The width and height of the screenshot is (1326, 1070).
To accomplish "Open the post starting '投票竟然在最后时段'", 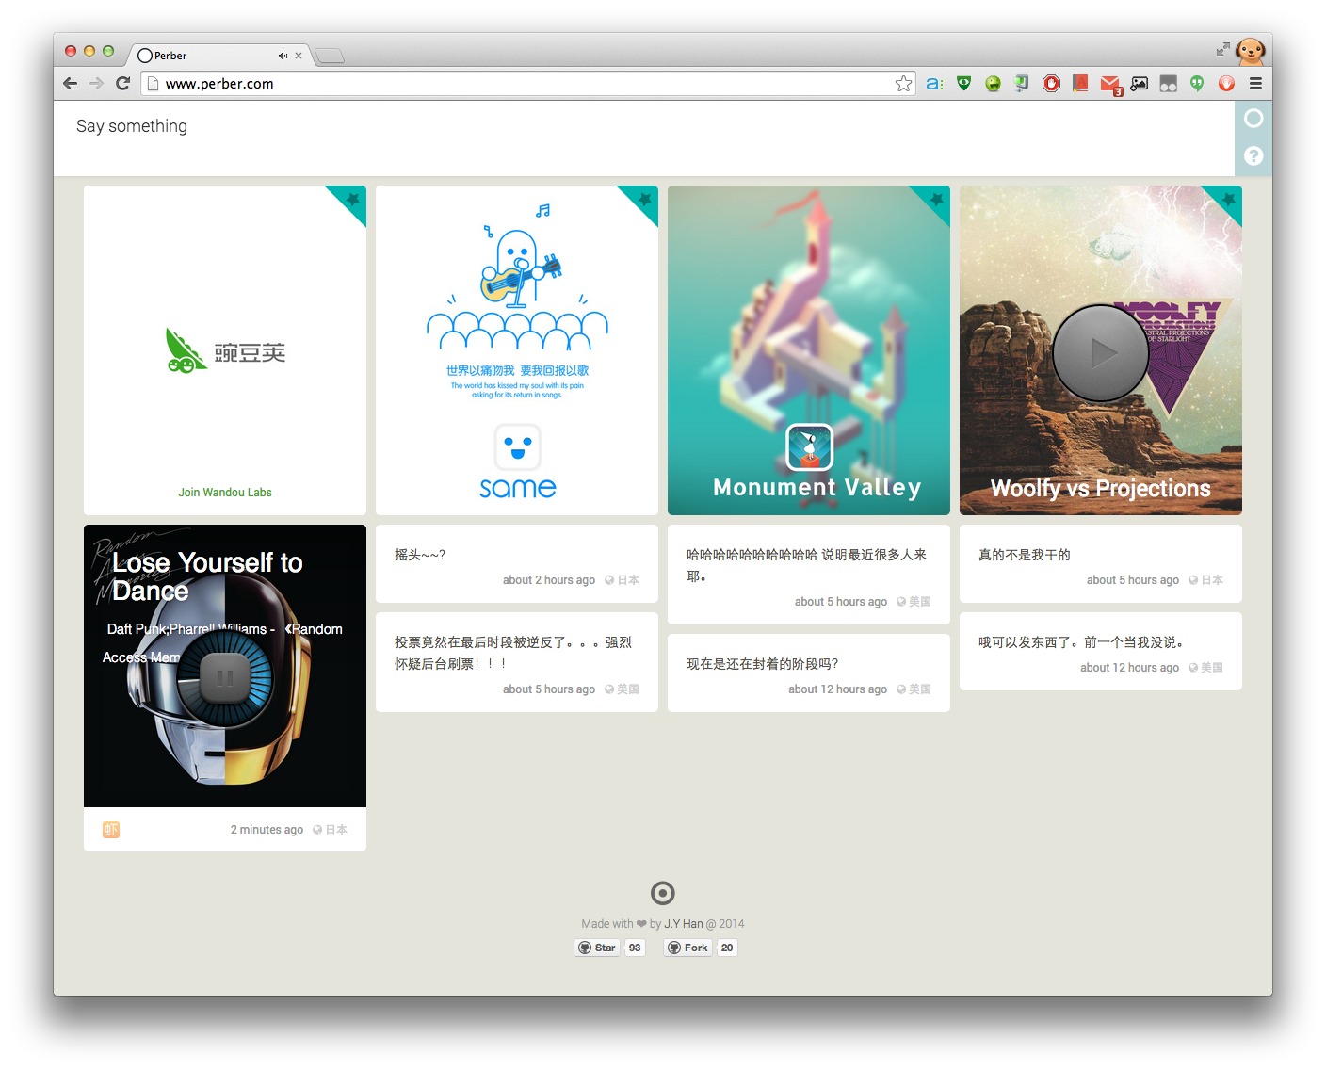I will [x=517, y=662].
